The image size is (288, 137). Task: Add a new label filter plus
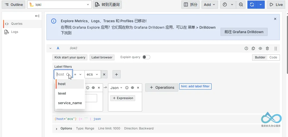tap(116, 74)
